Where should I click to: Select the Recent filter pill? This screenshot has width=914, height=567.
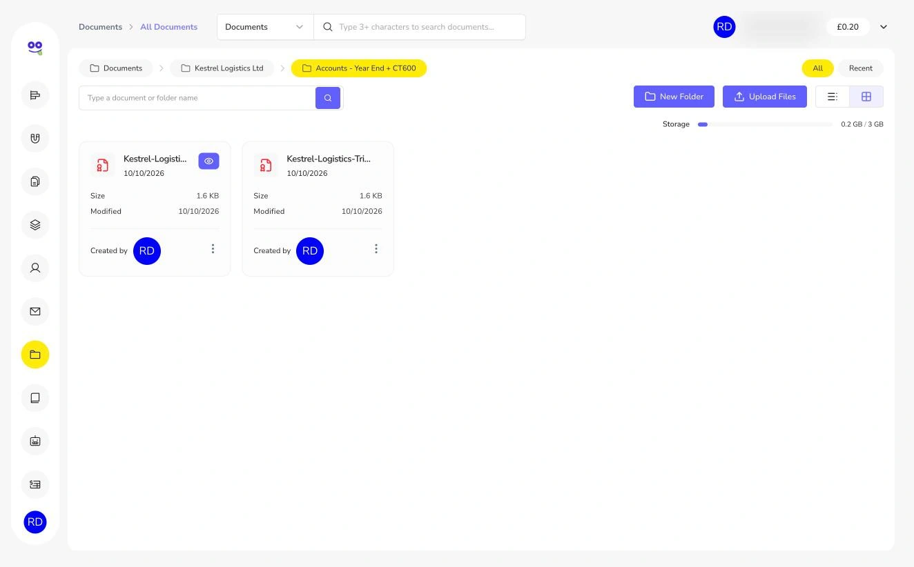click(x=860, y=68)
